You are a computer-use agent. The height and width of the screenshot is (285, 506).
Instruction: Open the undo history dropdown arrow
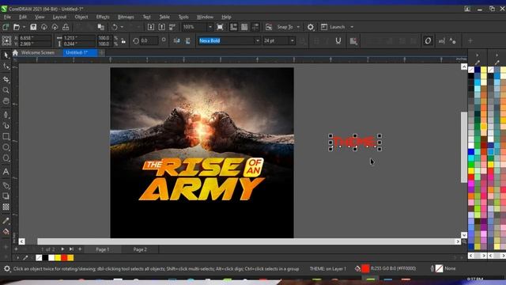(122, 27)
